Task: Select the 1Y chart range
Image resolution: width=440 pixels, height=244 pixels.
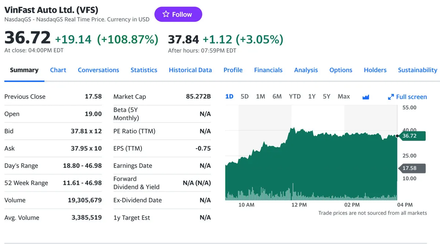Action: [x=312, y=97]
